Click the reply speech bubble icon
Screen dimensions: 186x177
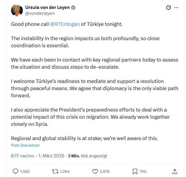pos(15,171)
